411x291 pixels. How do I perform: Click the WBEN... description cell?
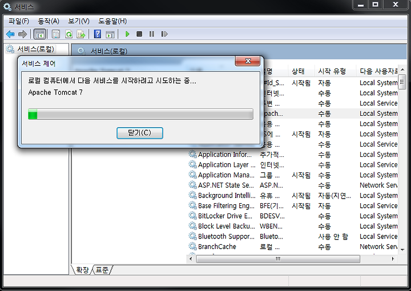(x=271, y=226)
